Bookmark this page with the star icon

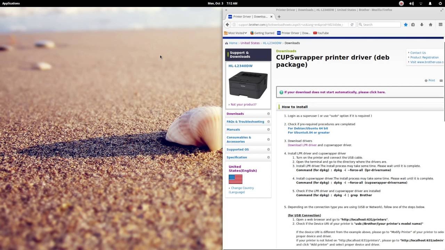tap(405, 25)
